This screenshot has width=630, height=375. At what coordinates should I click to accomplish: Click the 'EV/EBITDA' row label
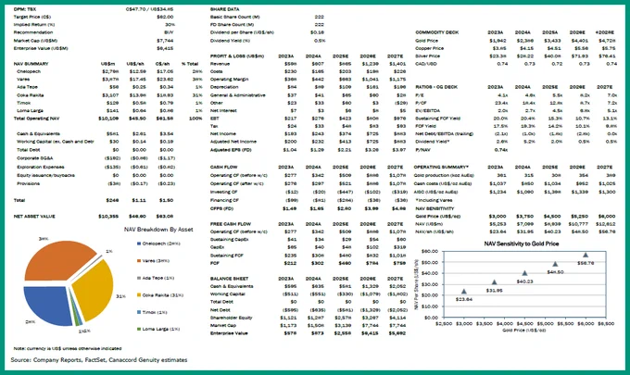tap(428, 111)
